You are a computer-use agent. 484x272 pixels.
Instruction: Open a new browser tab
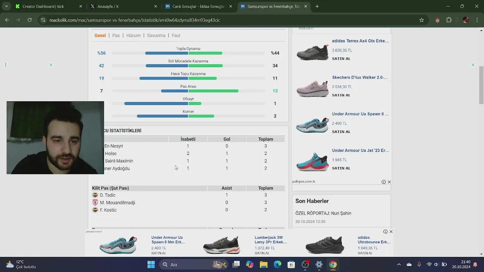click(317, 6)
